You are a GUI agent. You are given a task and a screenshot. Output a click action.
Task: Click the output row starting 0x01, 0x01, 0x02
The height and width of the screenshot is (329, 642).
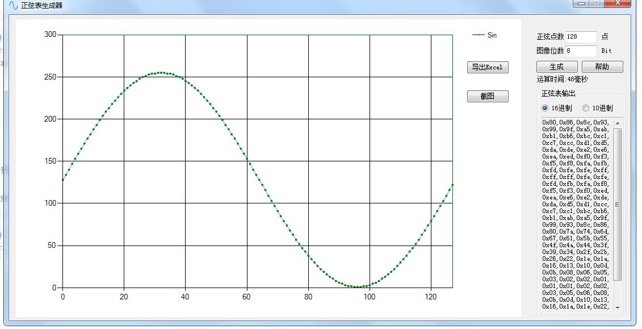[x=576, y=286]
